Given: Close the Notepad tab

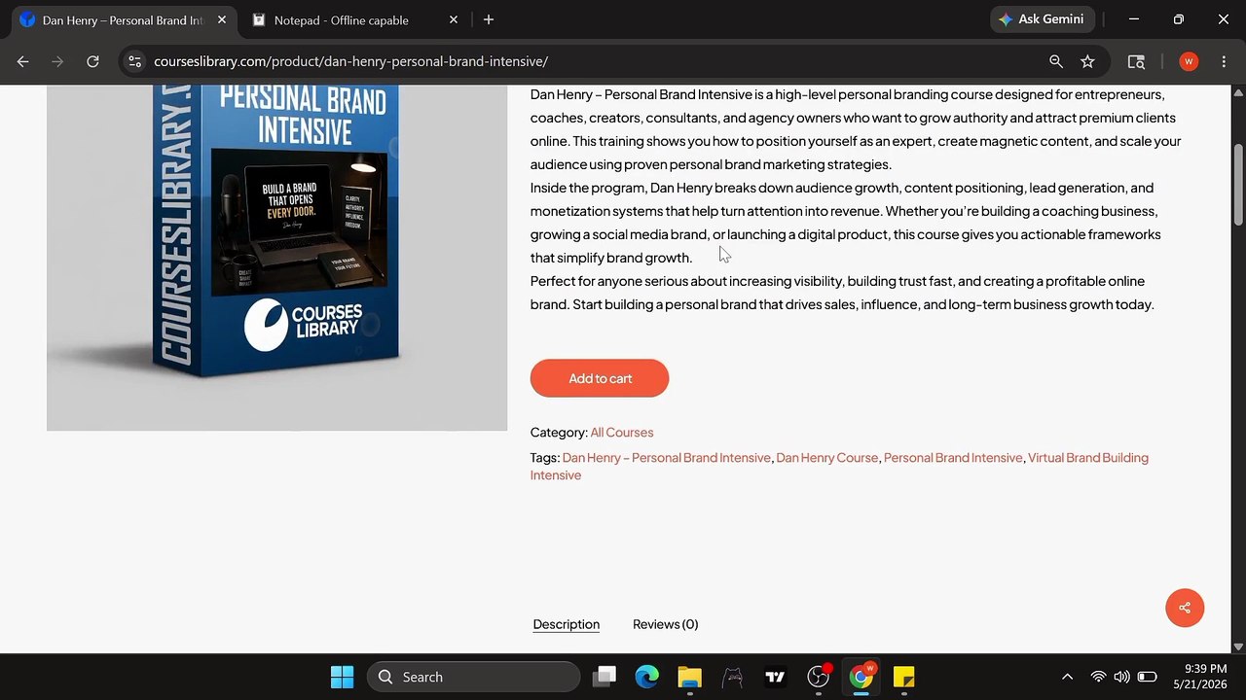Looking at the screenshot, I should [x=454, y=19].
